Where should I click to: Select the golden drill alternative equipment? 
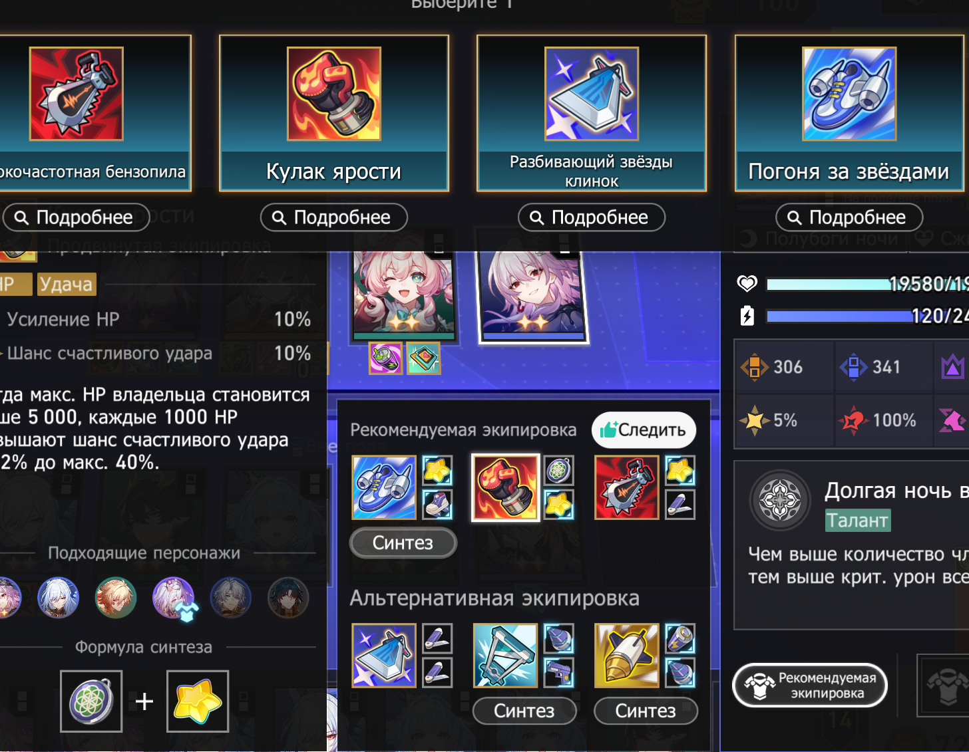[626, 656]
